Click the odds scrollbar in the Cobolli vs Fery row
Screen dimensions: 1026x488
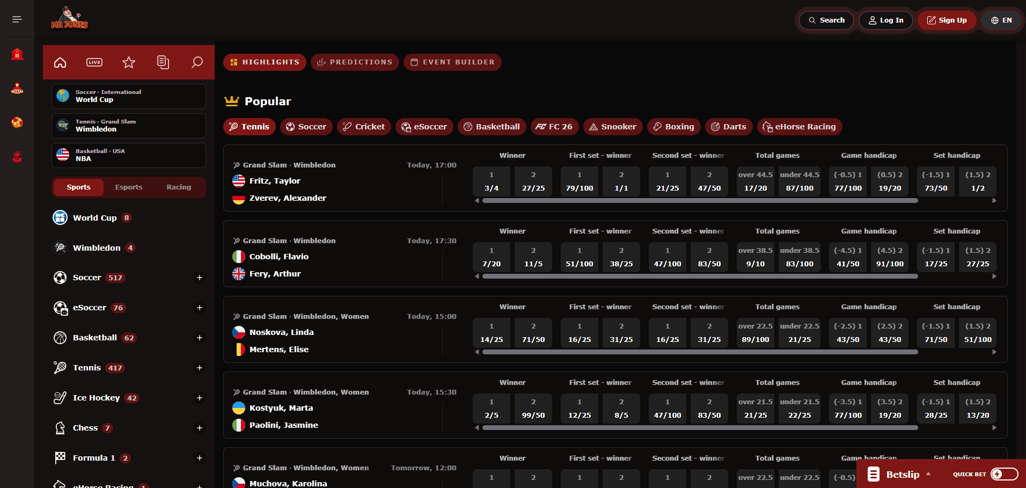(700, 276)
